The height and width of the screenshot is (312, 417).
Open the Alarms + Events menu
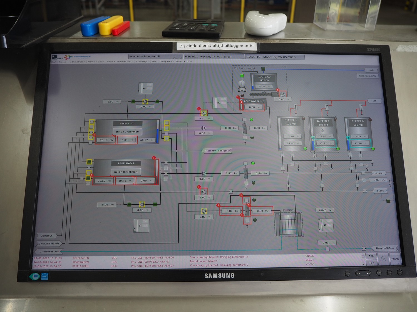pos(96,62)
